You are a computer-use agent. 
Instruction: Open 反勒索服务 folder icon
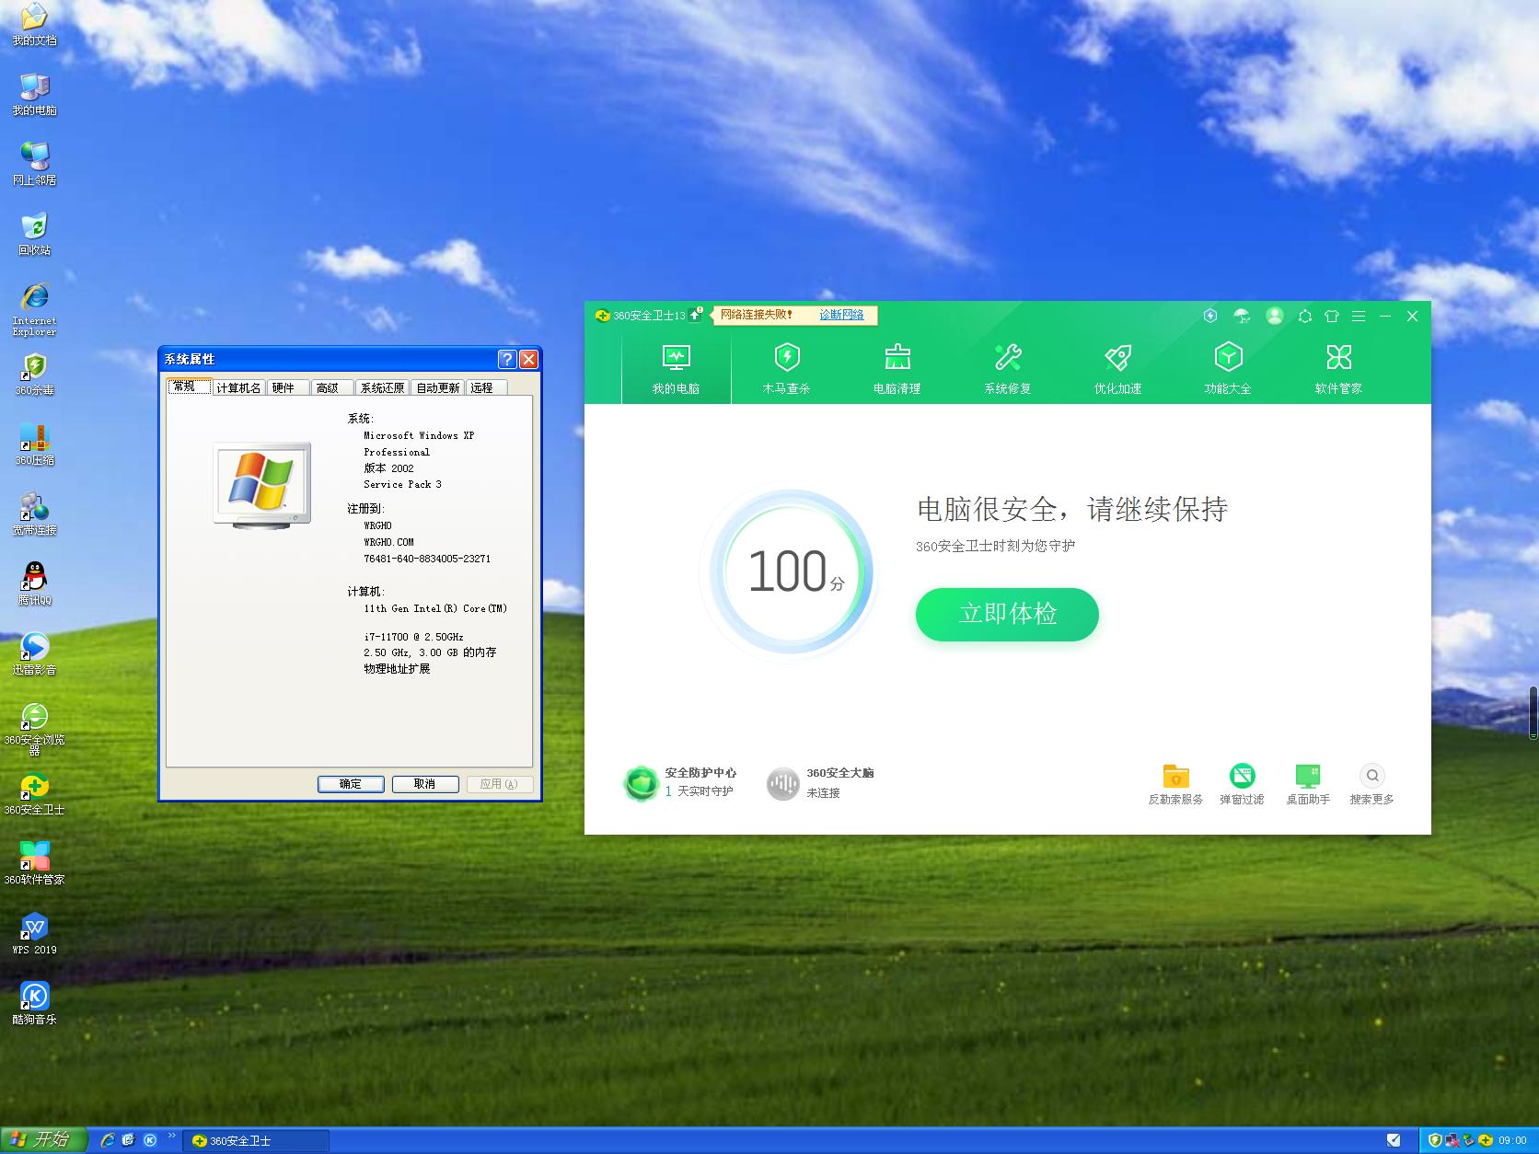[1176, 776]
